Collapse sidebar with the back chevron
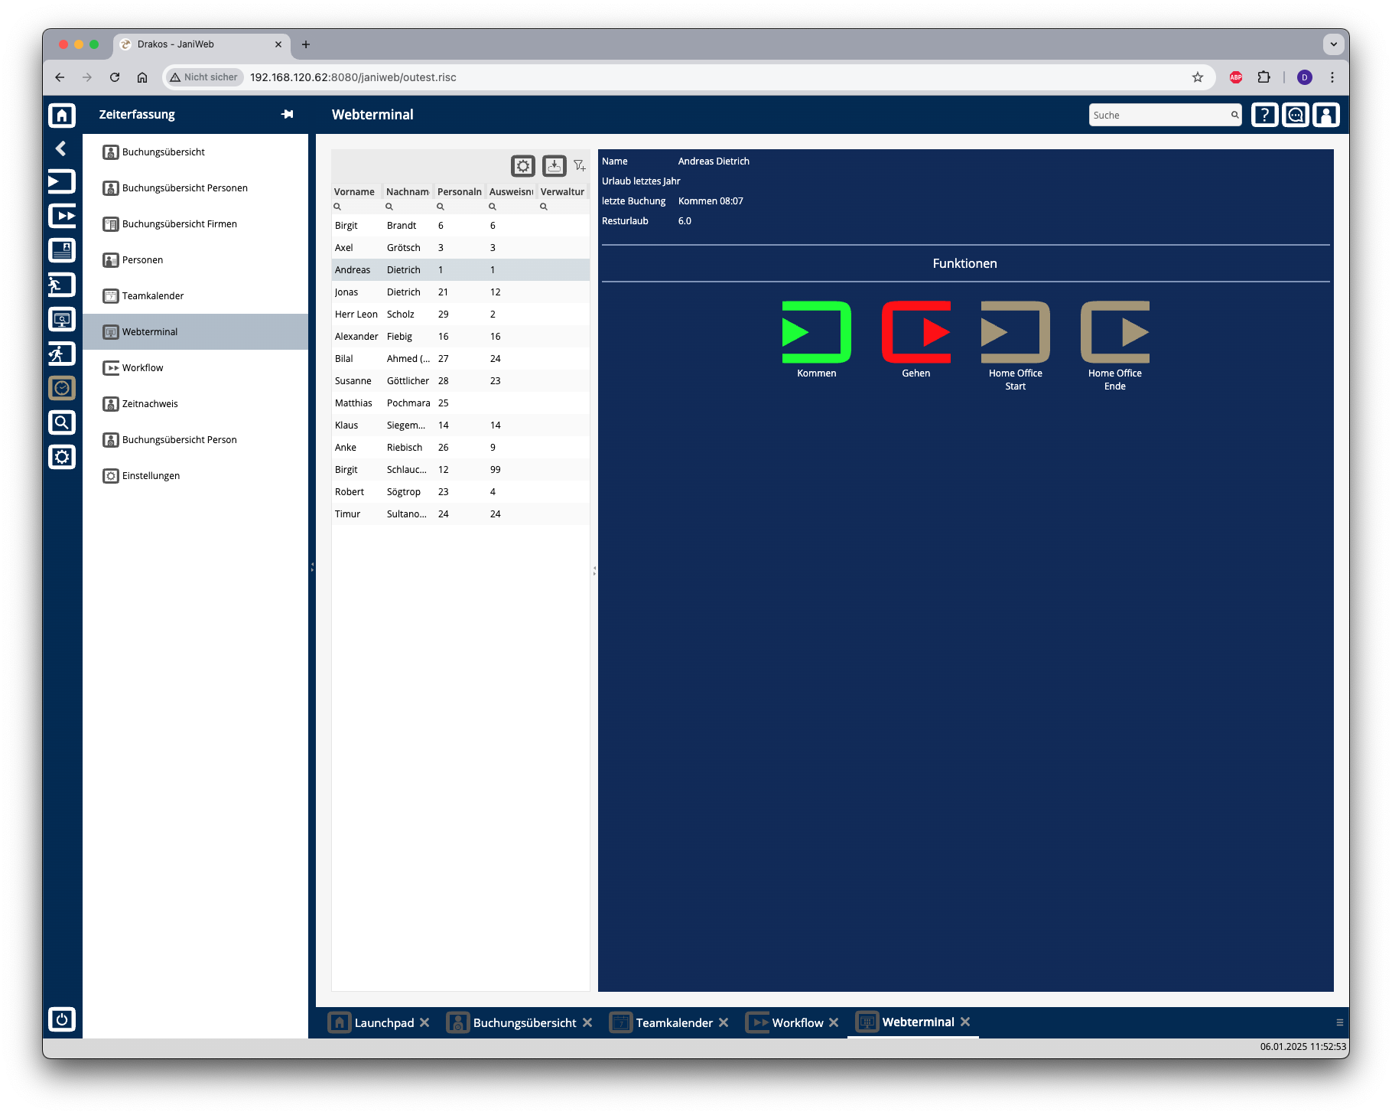This screenshot has width=1392, height=1115. click(61, 148)
